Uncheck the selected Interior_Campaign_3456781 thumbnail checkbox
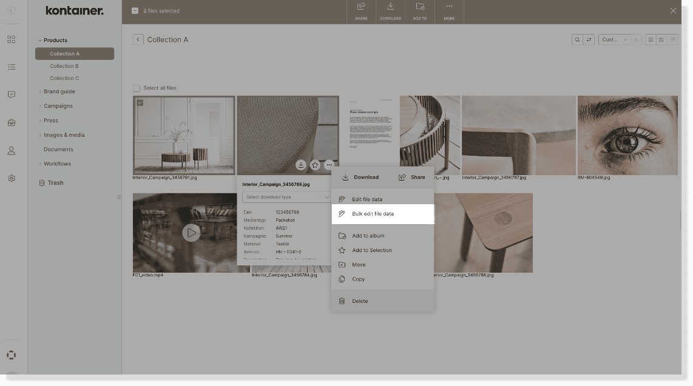Image resolution: width=693 pixels, height=386 pixels. click(140, 102)
